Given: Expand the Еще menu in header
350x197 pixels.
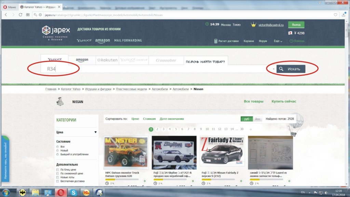Looking at the screenshot, I should point(278,41).
